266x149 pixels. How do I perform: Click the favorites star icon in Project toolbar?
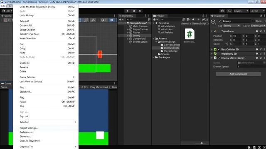point(198,19)
